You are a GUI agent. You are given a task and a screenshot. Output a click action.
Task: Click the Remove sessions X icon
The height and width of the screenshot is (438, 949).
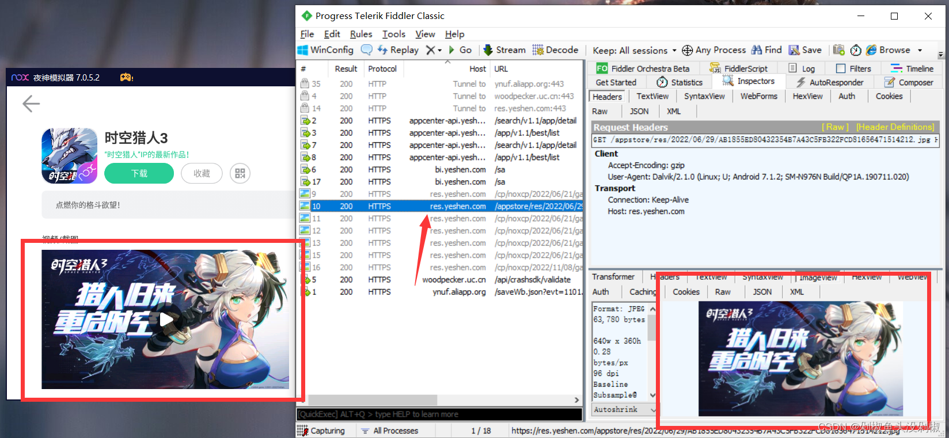pyautogui.click(x=430, y=50)
